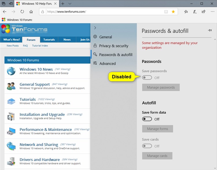
Task: Click the site lock icon in address bar
Action: 43,12
